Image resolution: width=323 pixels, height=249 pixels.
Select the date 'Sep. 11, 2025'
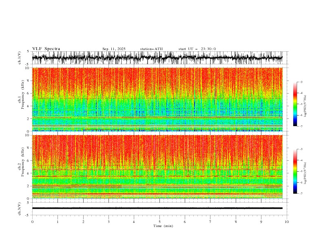point(114,49)
